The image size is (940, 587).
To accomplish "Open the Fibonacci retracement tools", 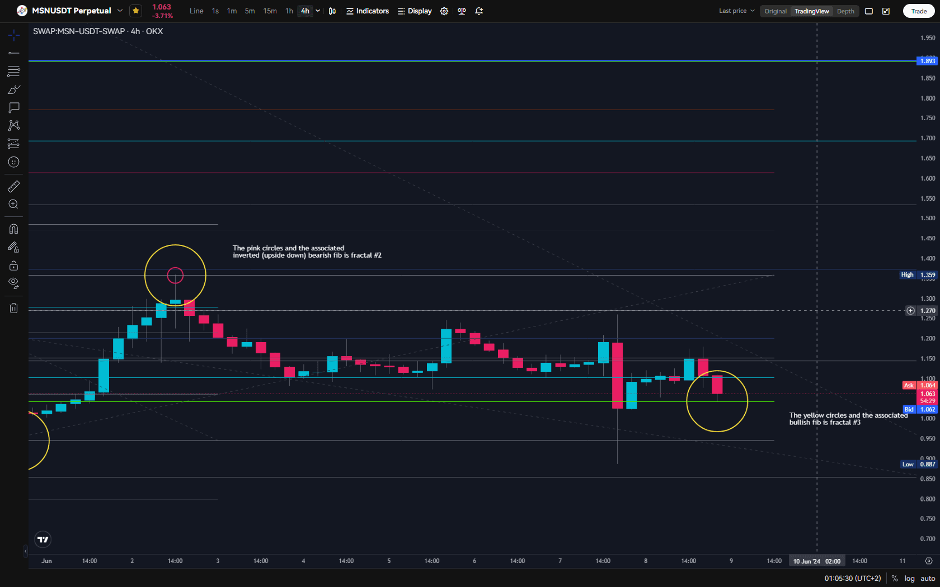I will click(x=14, y=71).
